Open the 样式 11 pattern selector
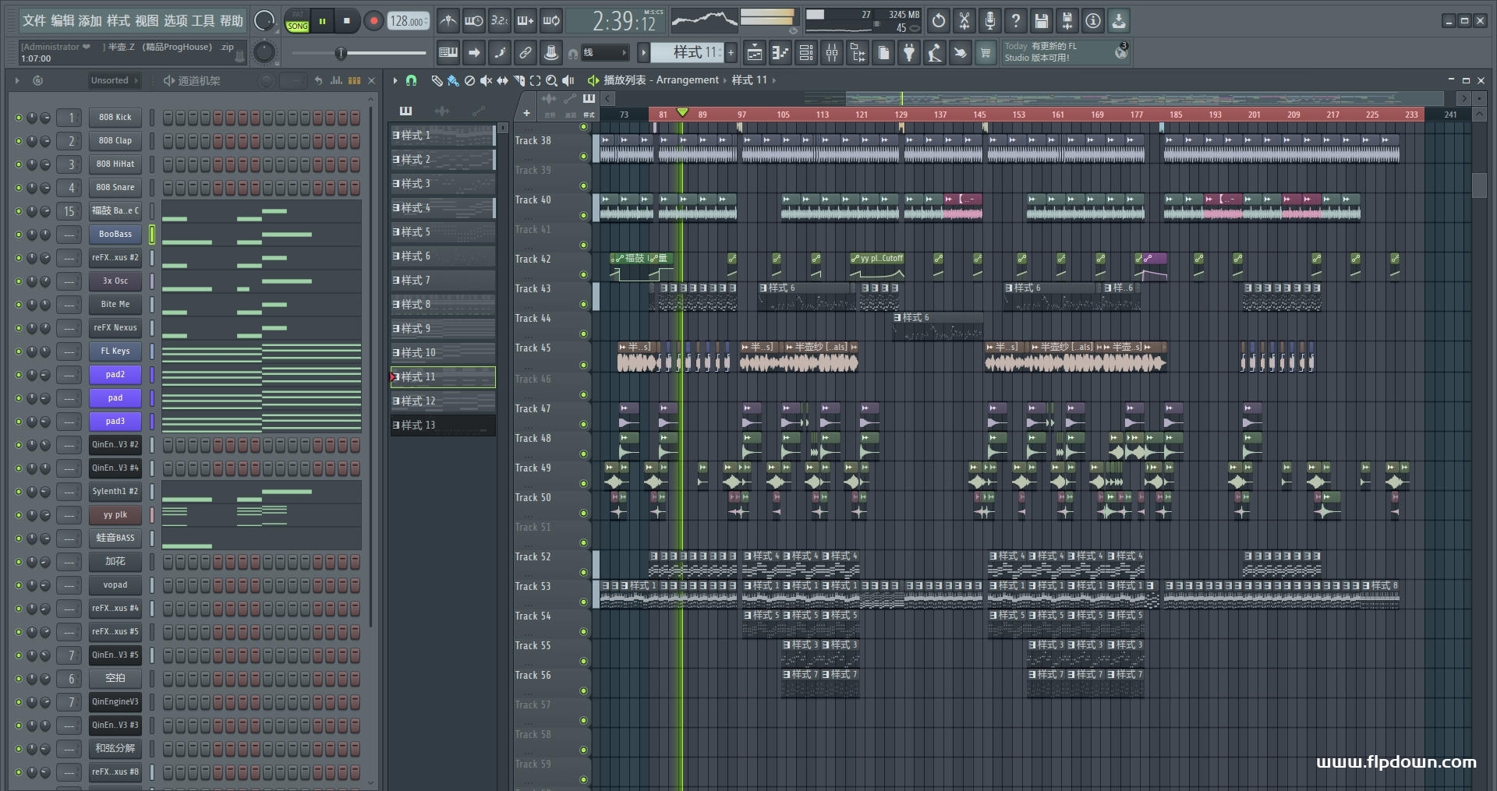This screenshot has height=791, width=1497. [687, 52]
